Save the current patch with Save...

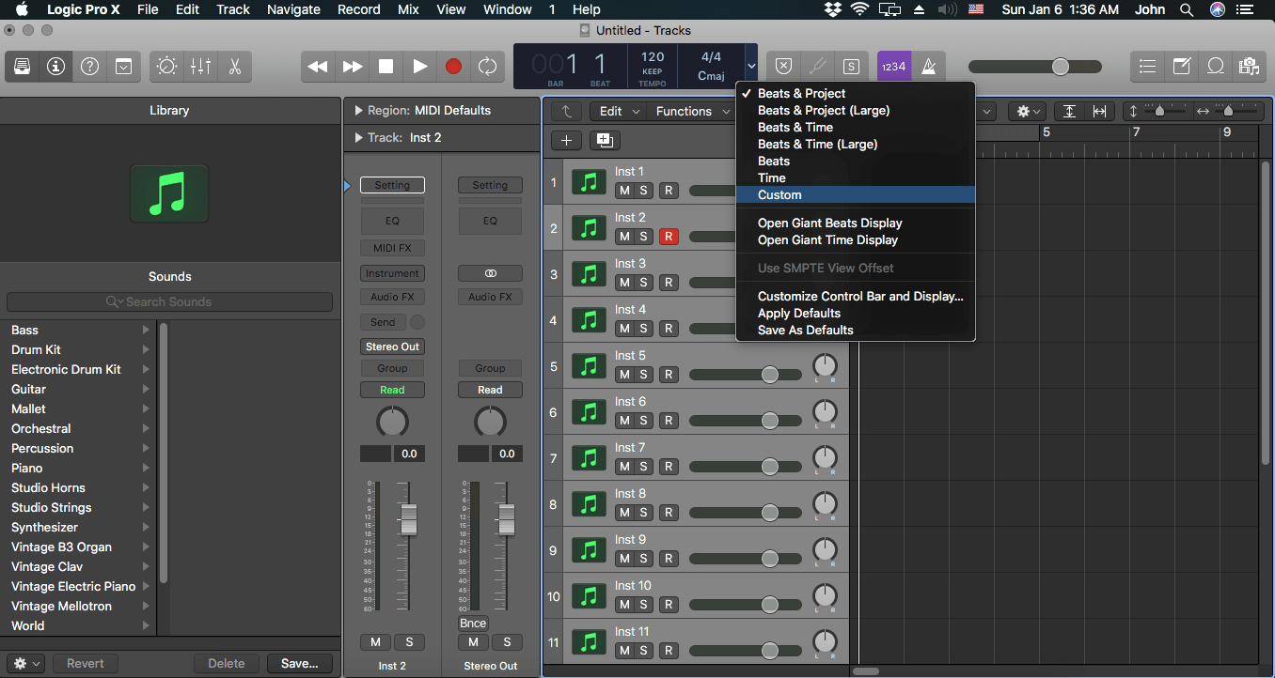[x=299, y=663]
